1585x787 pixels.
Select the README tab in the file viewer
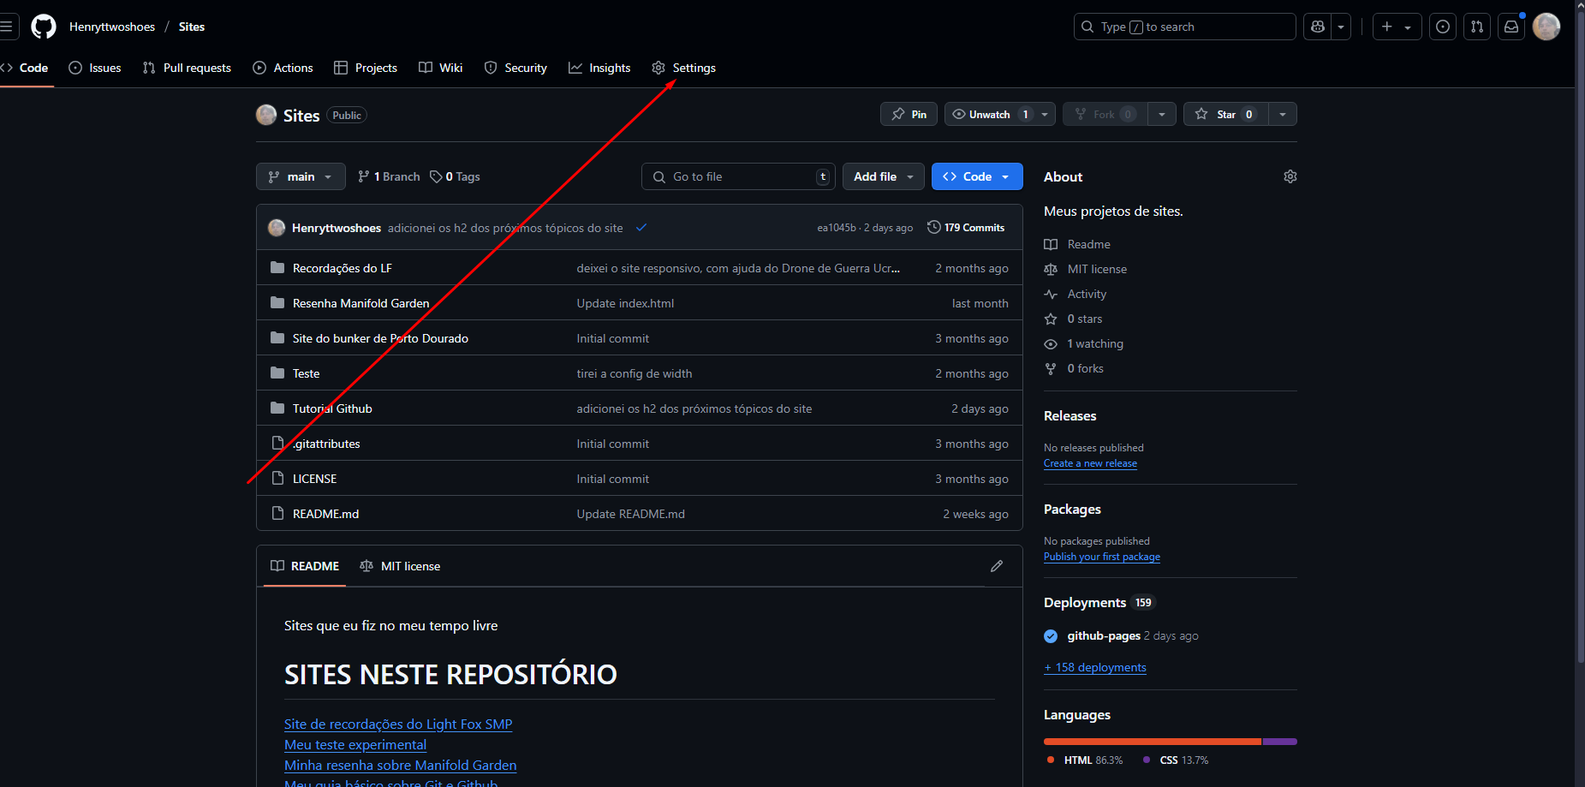[305, 566]
